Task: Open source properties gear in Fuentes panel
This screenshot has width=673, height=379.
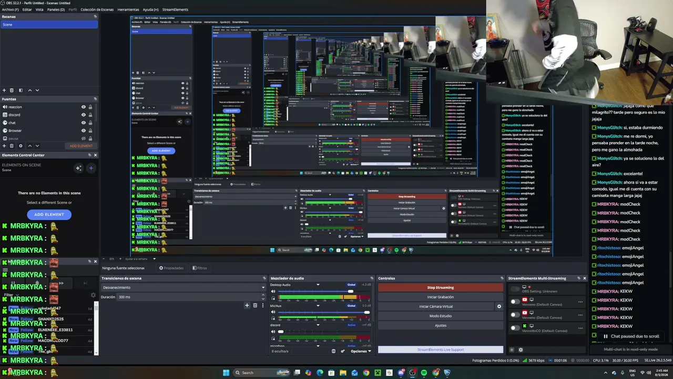Action: tap(21, 146)
